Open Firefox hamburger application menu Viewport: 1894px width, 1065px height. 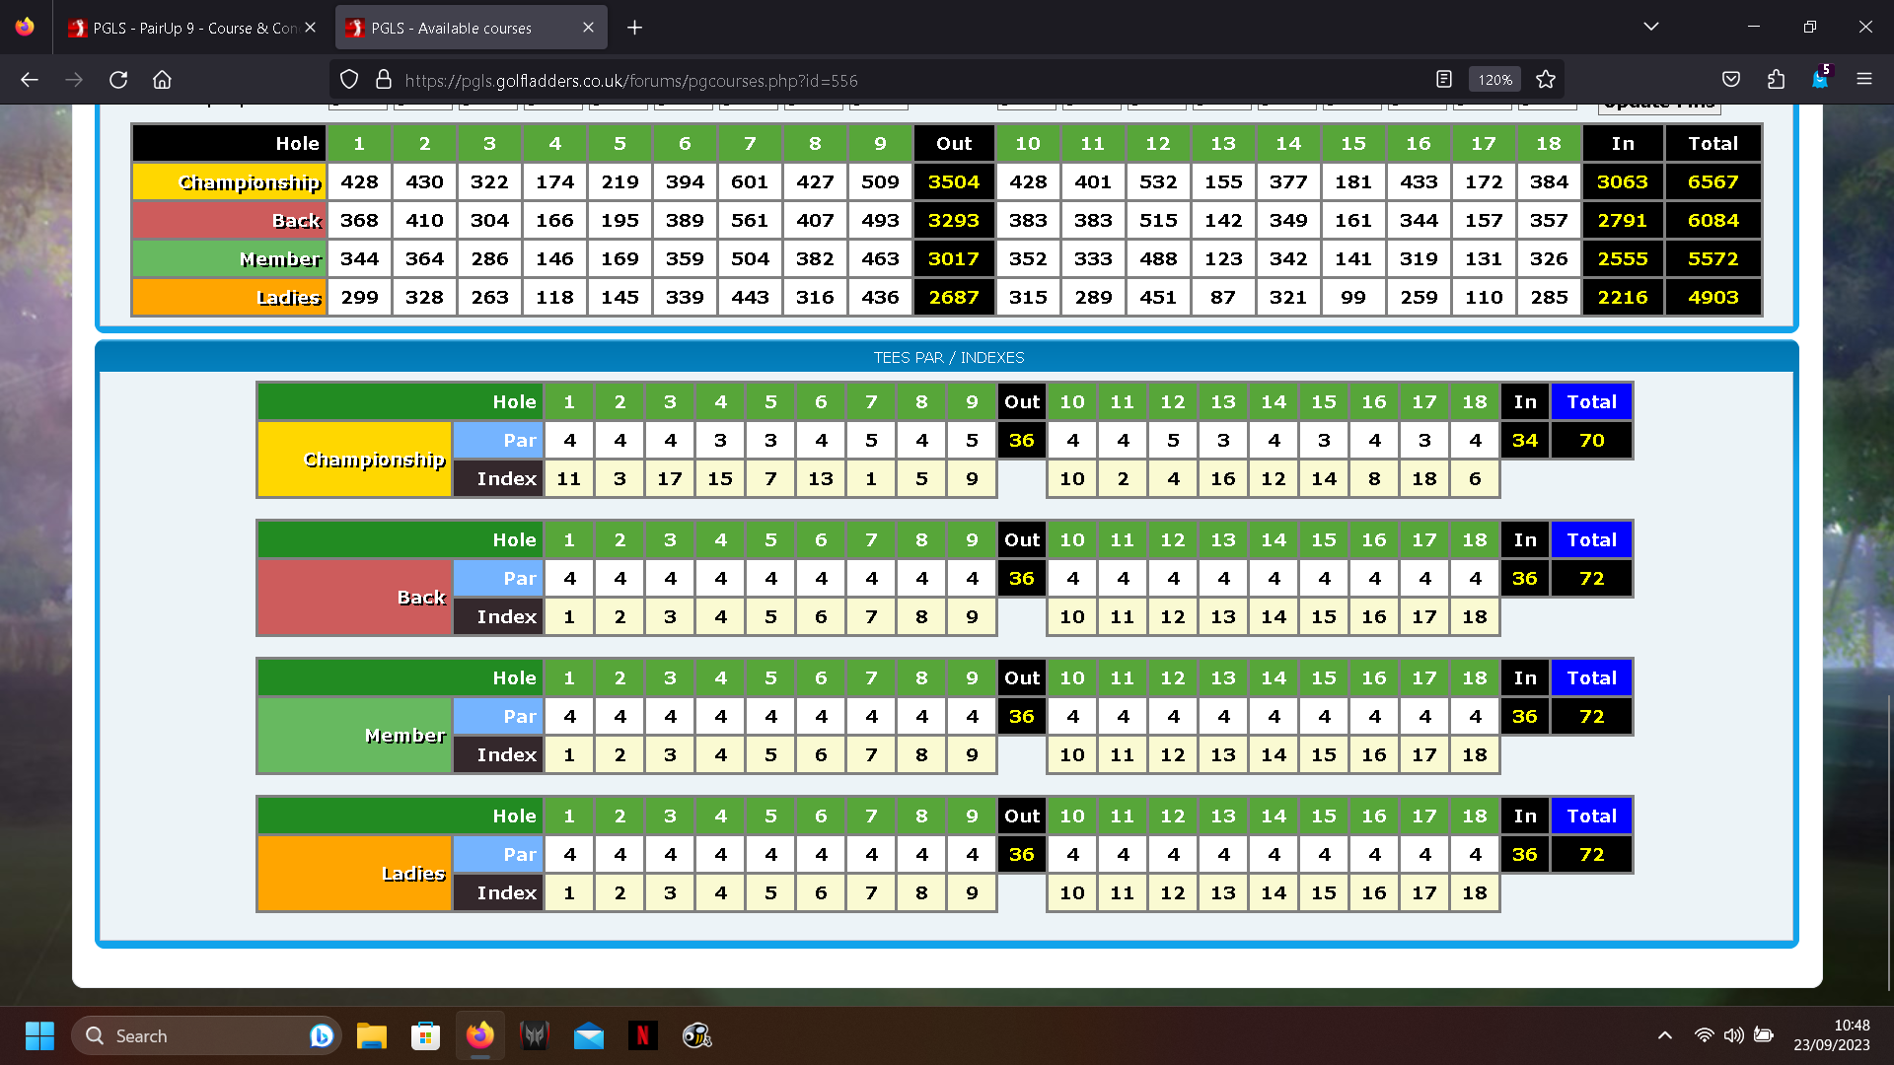(1864, 80)
